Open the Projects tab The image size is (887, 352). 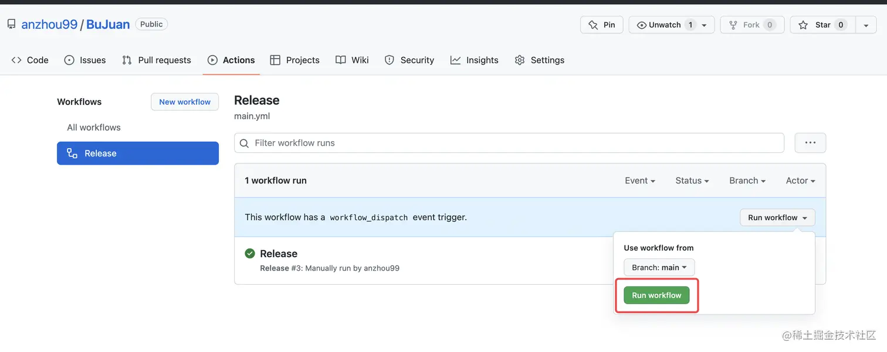point(294,60)
